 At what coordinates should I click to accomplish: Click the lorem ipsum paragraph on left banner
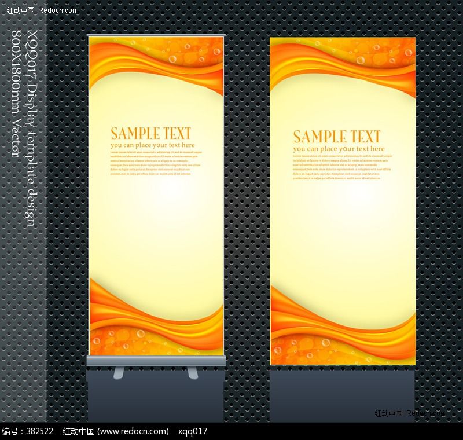(x=156, y=163)
